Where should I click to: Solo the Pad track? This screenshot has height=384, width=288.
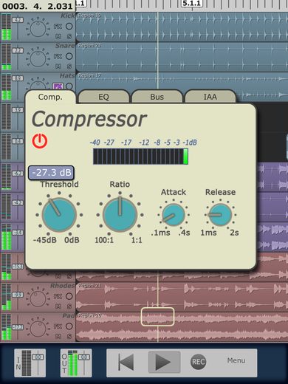69,336
